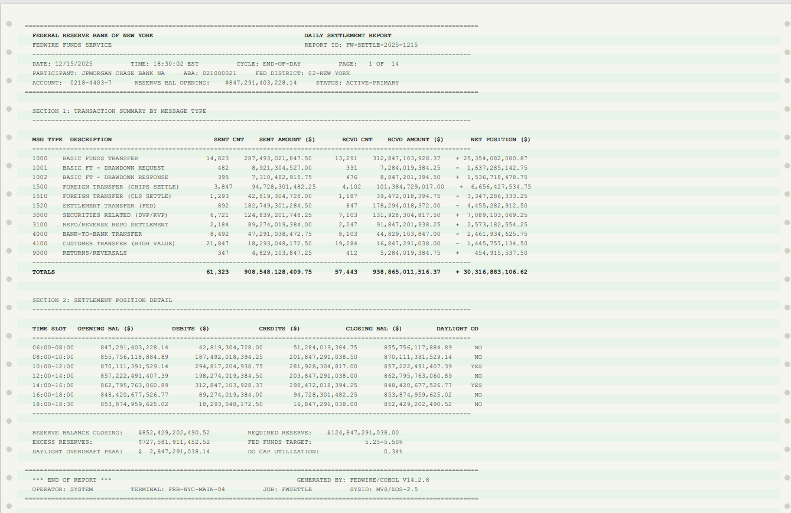Click the *** END OF REPORT *** marker
791x513 pixels.
point(72,480)
